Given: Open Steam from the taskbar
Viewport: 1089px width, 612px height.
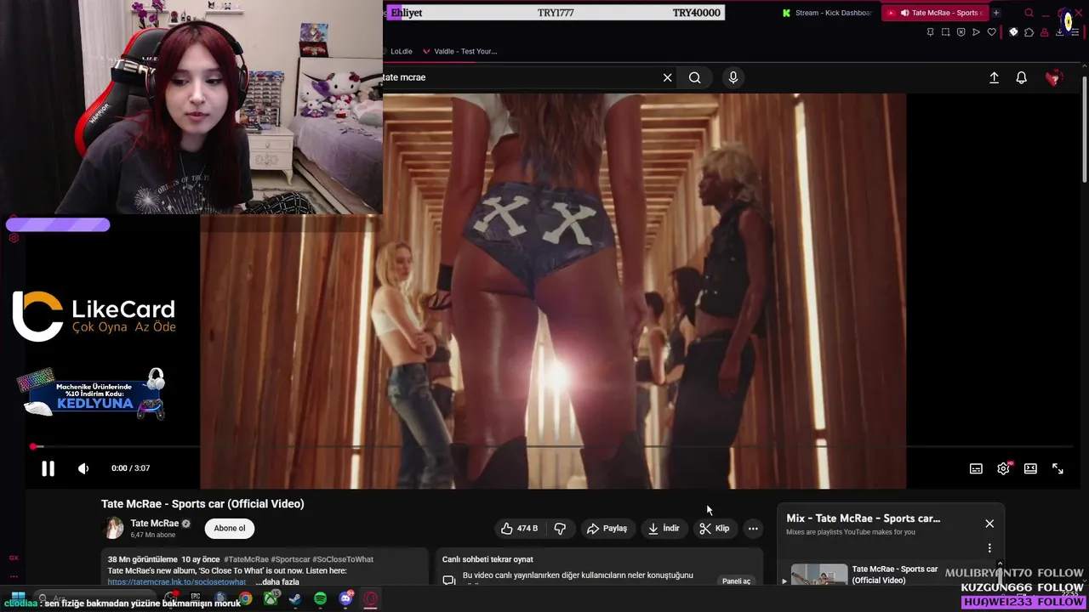Looking at the screenshot, I should click(294, 598).
